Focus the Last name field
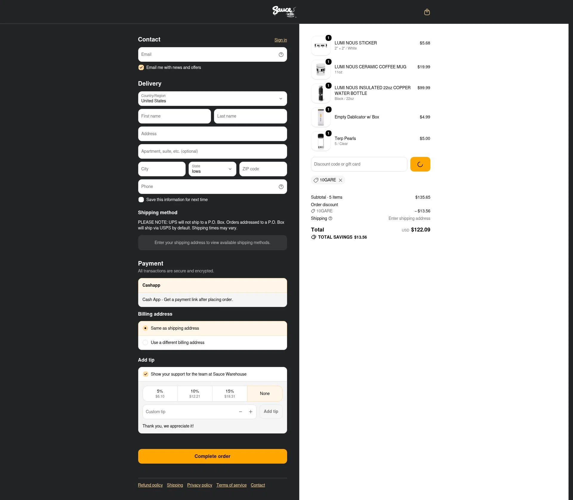Image resolution: width=573 pixels, height=500 pixels. [x=250, y=116]
